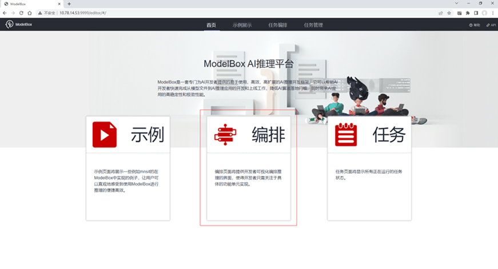Switch to the 示例展示 tab
Image resolution: width=498 pixels, height=269 pixels.
click(x=242, y=25)
